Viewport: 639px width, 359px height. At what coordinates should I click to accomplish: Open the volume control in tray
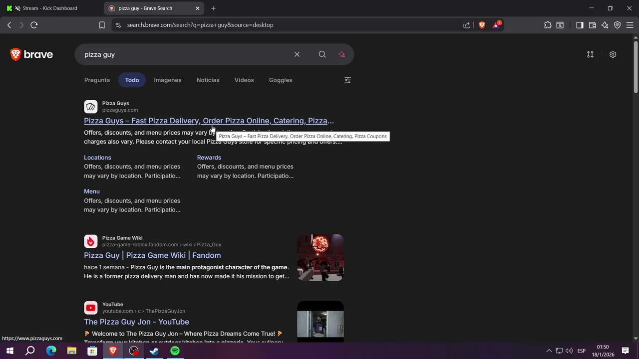pyautogui.click(x=569, y=351)
